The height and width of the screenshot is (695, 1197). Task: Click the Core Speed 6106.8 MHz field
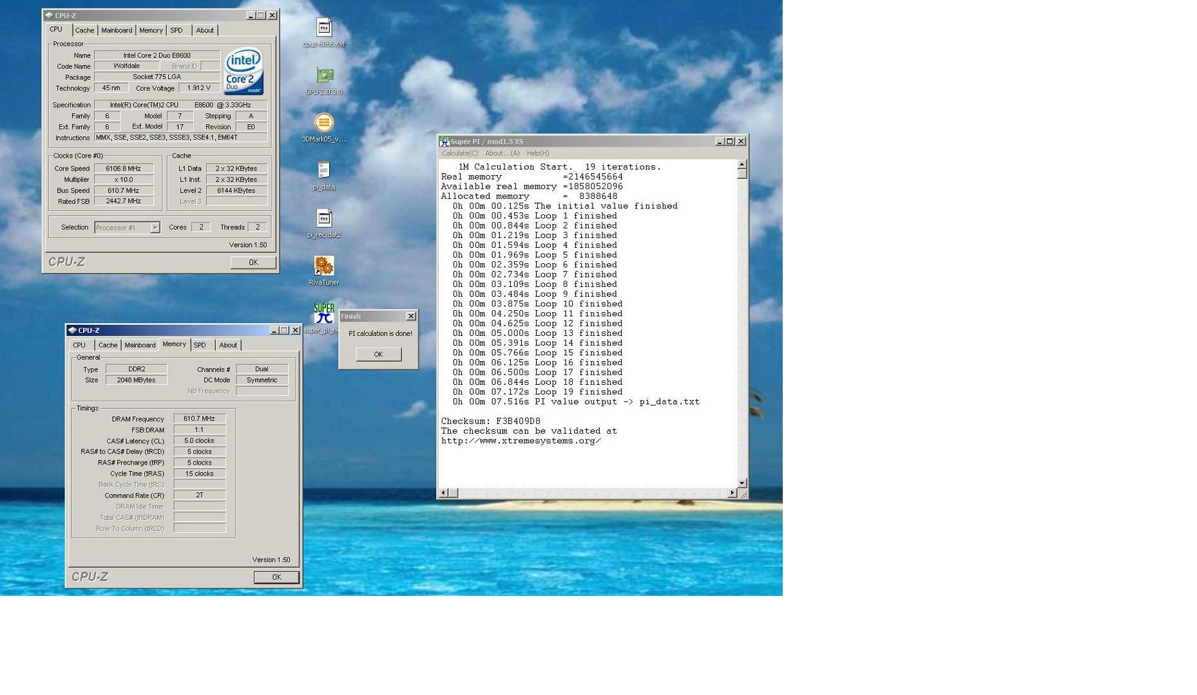coord(124,169)
